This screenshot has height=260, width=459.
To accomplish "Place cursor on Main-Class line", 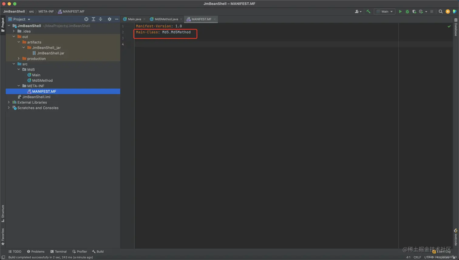I will (x=163, y=32).
